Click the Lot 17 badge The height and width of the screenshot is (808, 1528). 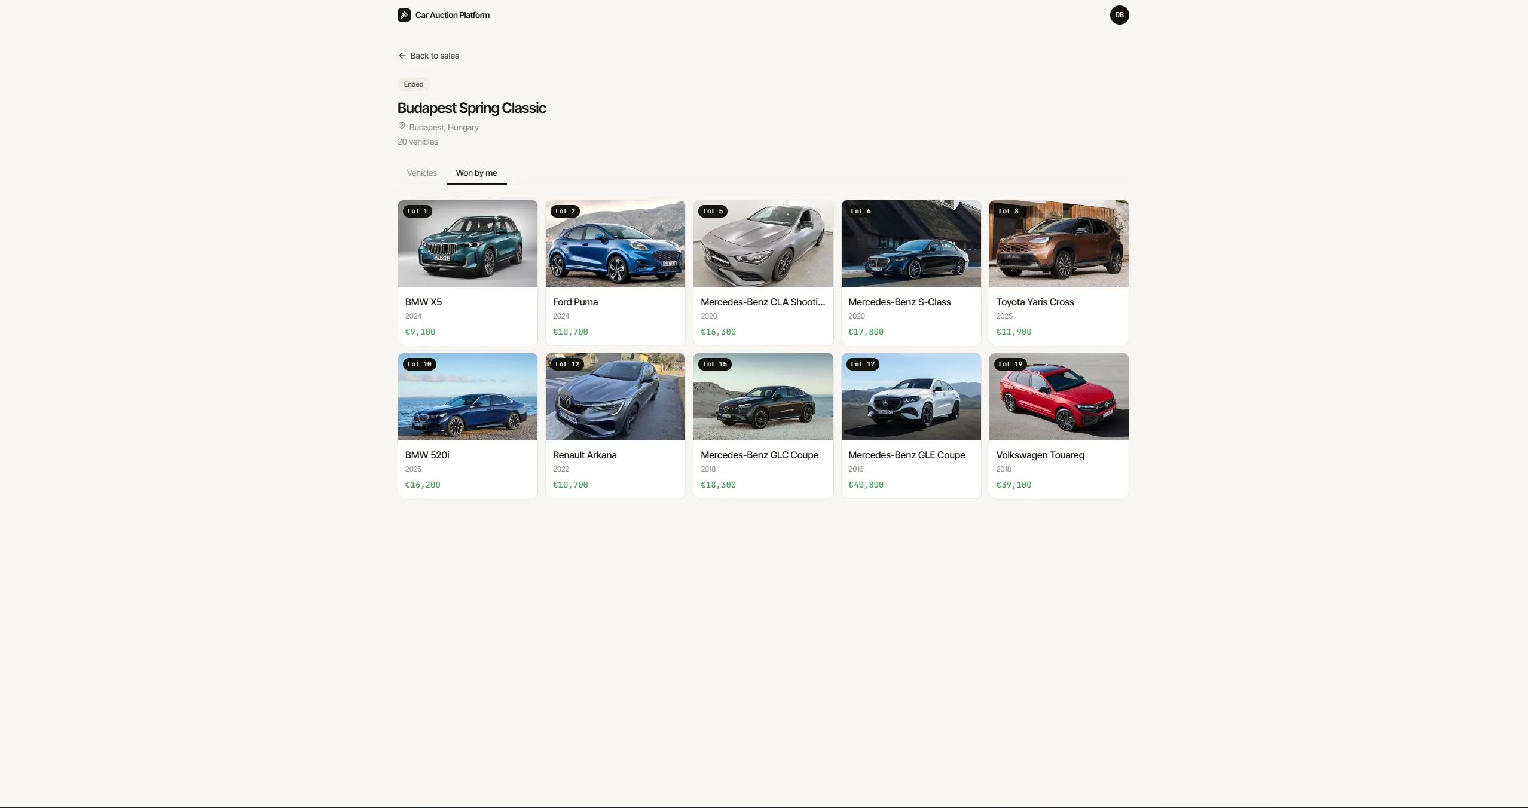point(863,364)
